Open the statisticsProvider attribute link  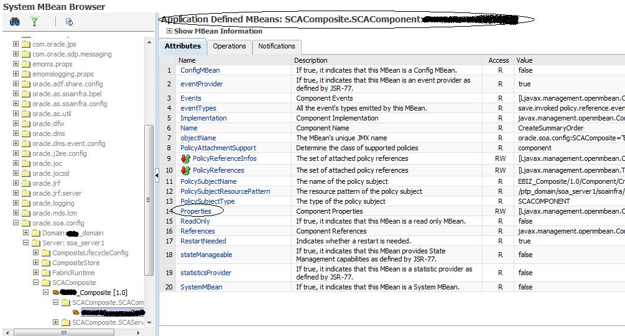click(x=206, y=273)
